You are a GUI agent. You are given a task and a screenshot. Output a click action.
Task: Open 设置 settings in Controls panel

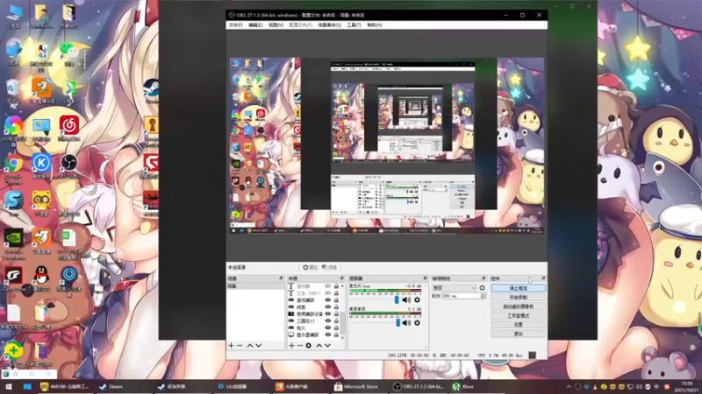coord(519,324)
